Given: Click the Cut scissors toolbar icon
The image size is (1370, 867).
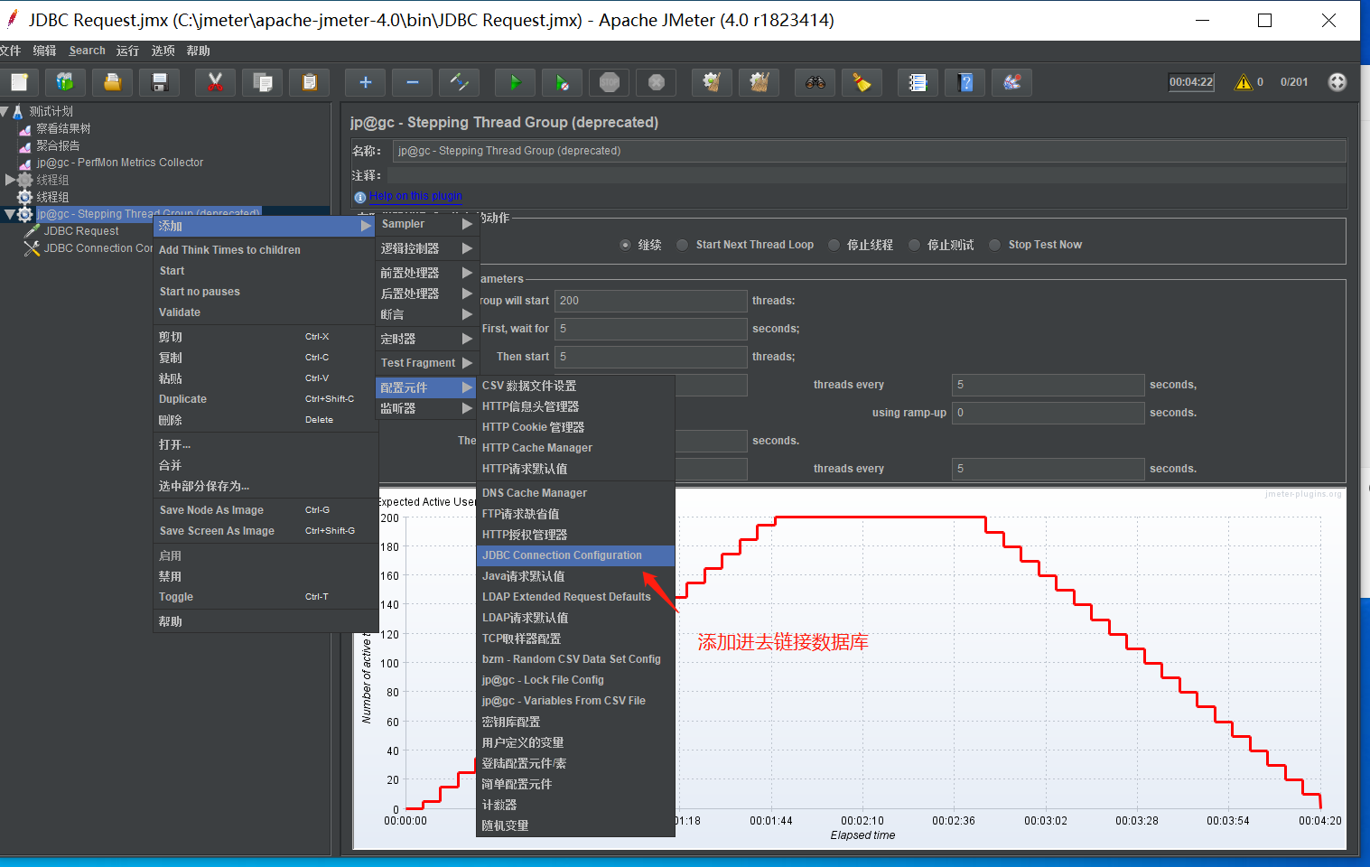Looking at the screenshot, I should click(215, 82).
